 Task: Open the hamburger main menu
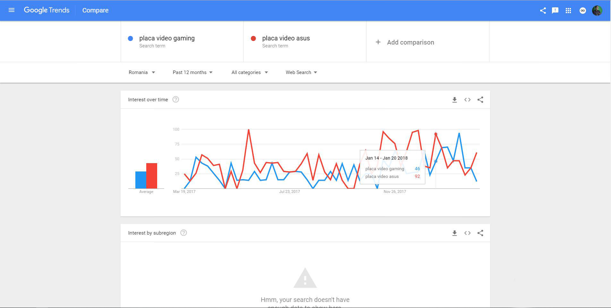[x=12, y=10]
